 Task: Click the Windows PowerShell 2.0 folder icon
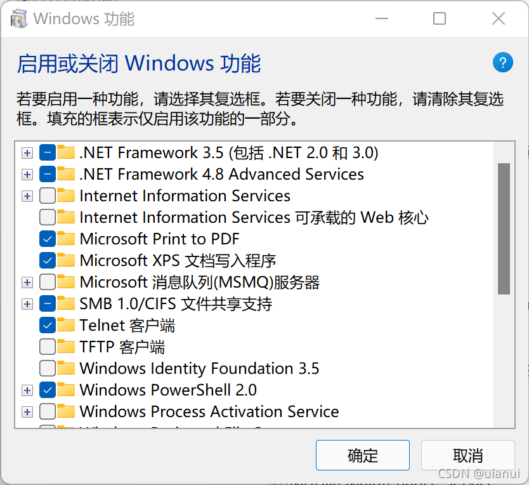pos(66,390)
